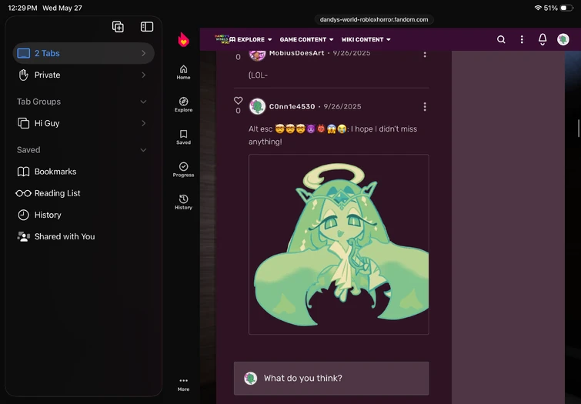Open Fandom Progress icon
Viewport: 581px width, 404px height.
(183, 170)
